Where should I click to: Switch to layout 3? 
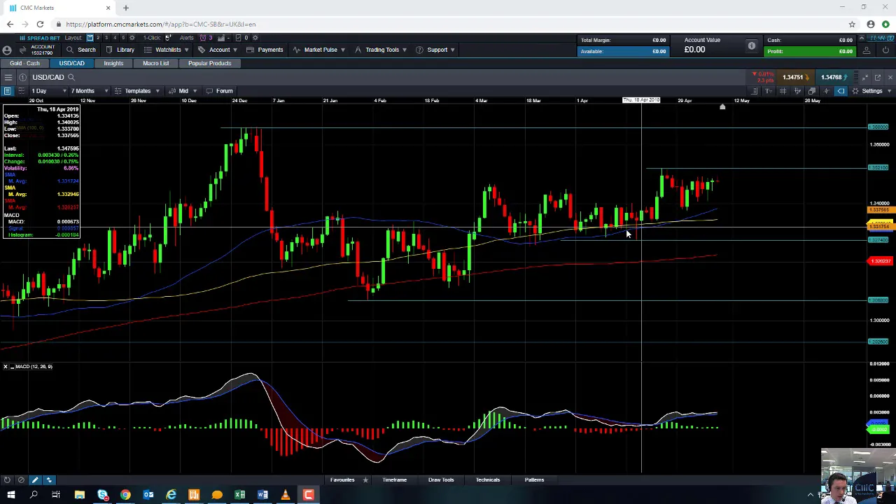pyautogui.click(x=106, y=38)
